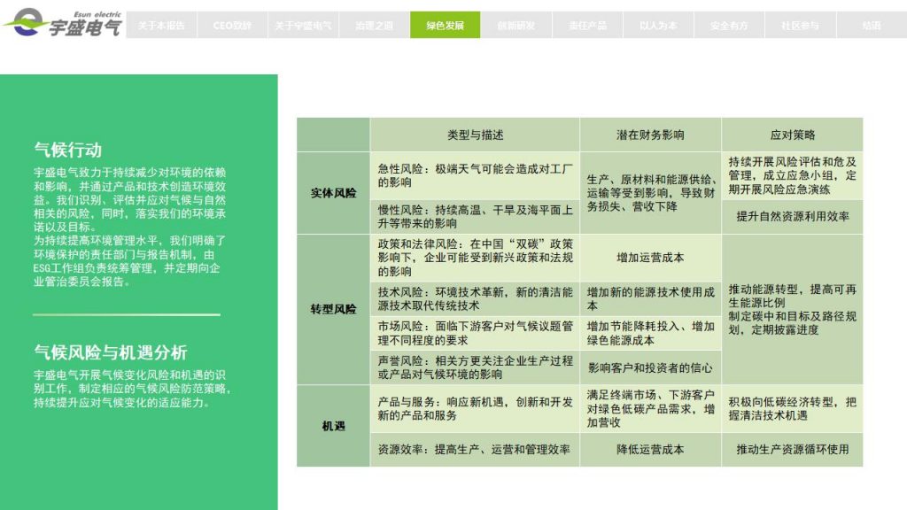Click the 满足终端市场 financial impact cell
The width and height of the screenshot is (907, 510).
[650, 409]
